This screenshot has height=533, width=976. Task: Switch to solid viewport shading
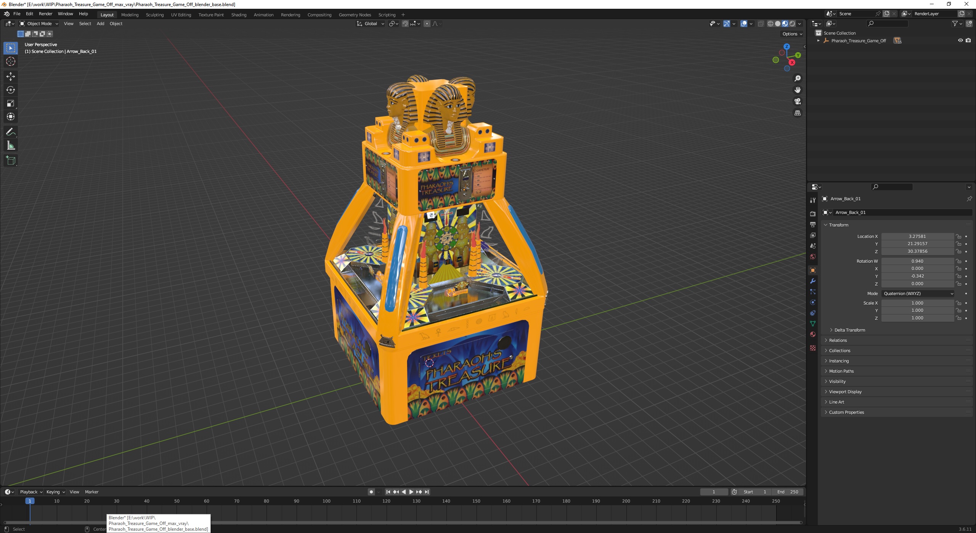[x=778, y=24]
